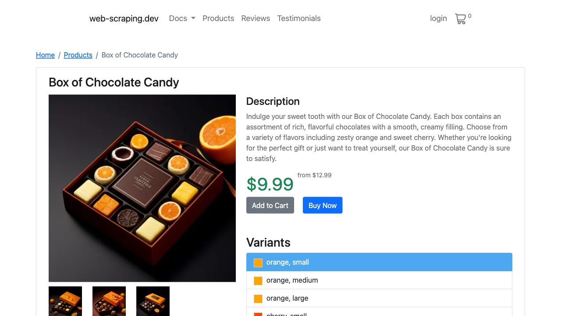Click orange swatch beside orange, medium
561x316 pixels.
258,280
